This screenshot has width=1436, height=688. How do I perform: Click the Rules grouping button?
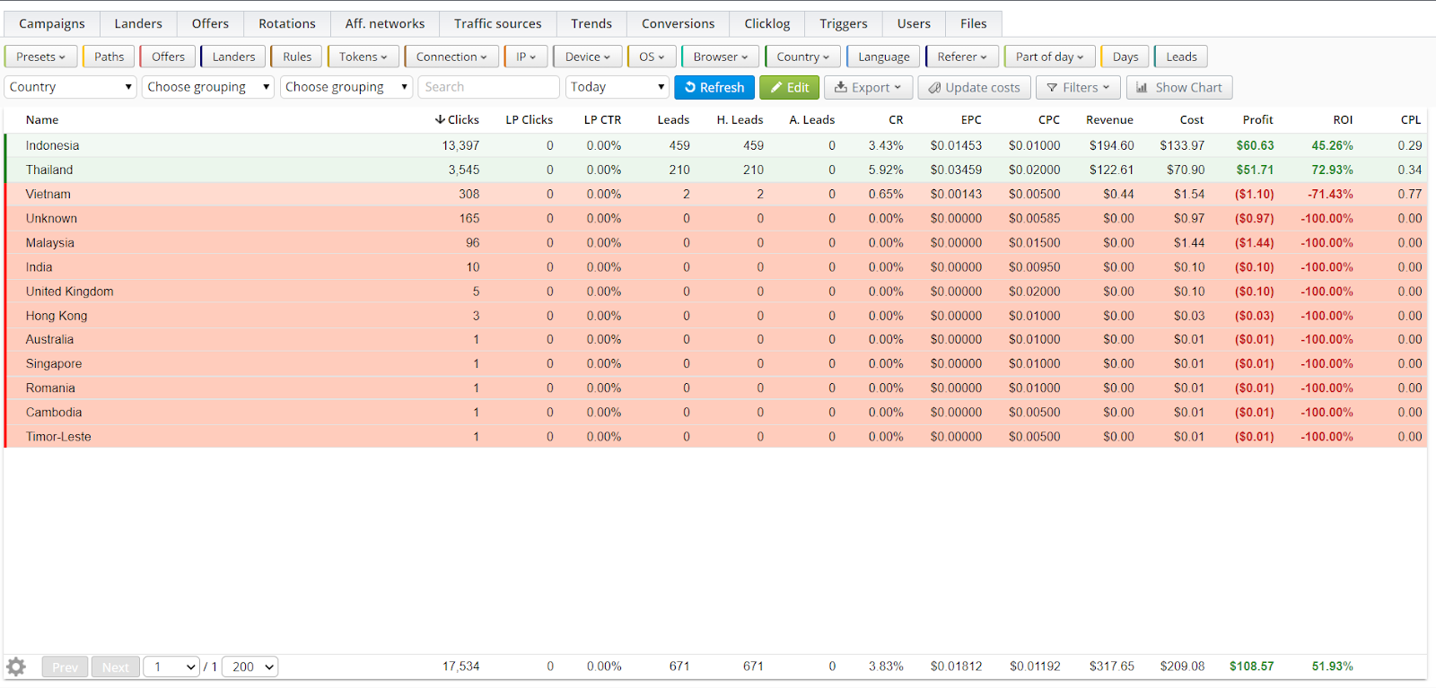[297, 57]
